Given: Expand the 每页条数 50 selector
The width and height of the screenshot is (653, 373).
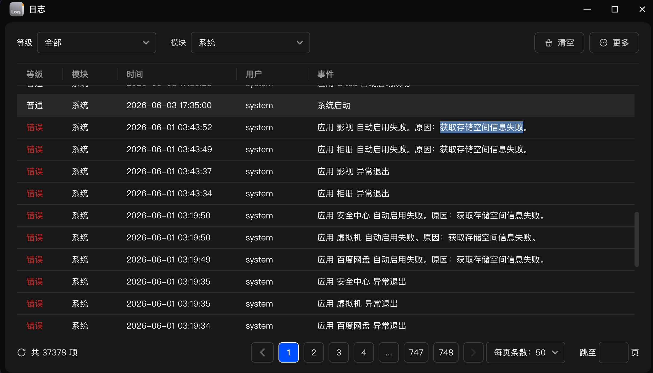Looking at the screenshot, I should coord(526,352).
